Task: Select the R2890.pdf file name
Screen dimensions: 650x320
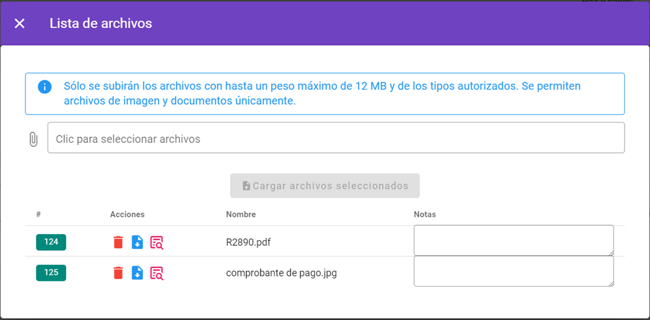Action: tap(248, 243)
